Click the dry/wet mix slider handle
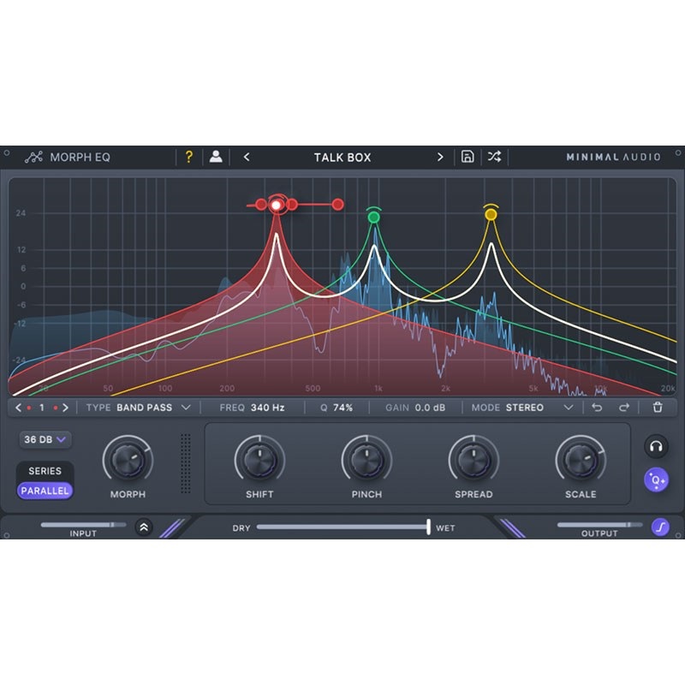The width and height of the screenshot is (685, 685). point(429,527)
